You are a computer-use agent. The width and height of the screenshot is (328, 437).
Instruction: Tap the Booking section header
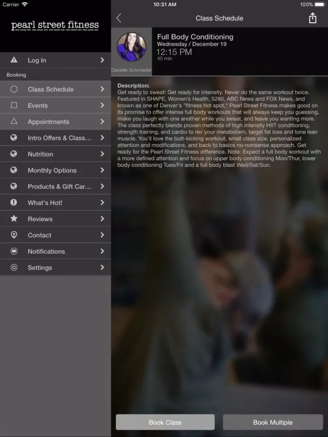pyautogui.click(x=16, y=75)
